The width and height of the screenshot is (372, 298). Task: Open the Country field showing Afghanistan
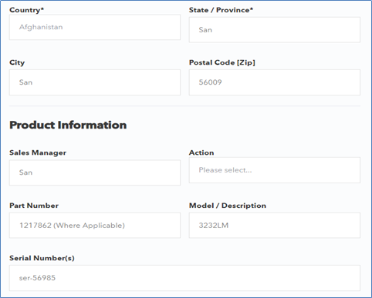coord(95,27)
